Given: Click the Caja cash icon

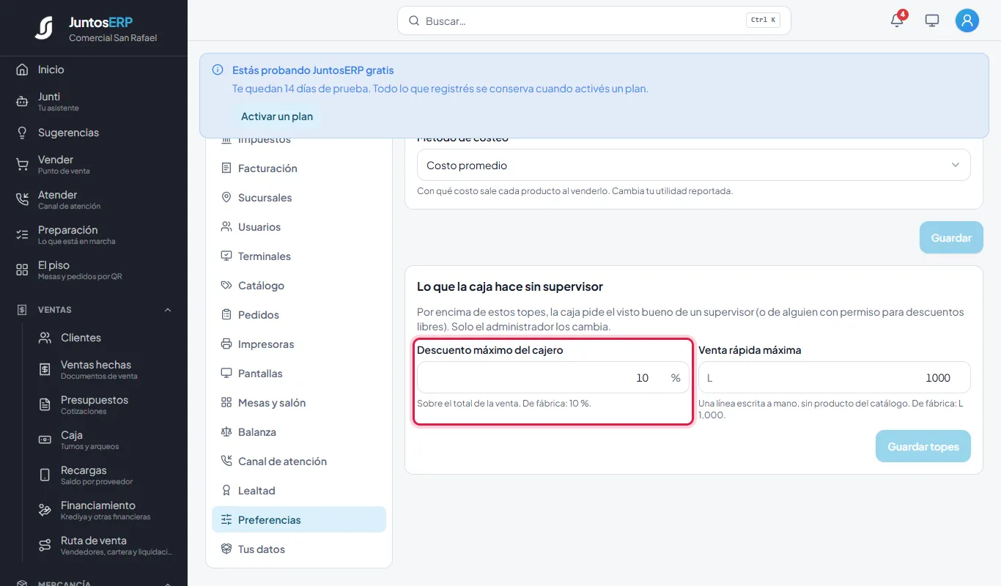Looking at the screenshot, I should (45, 439).
